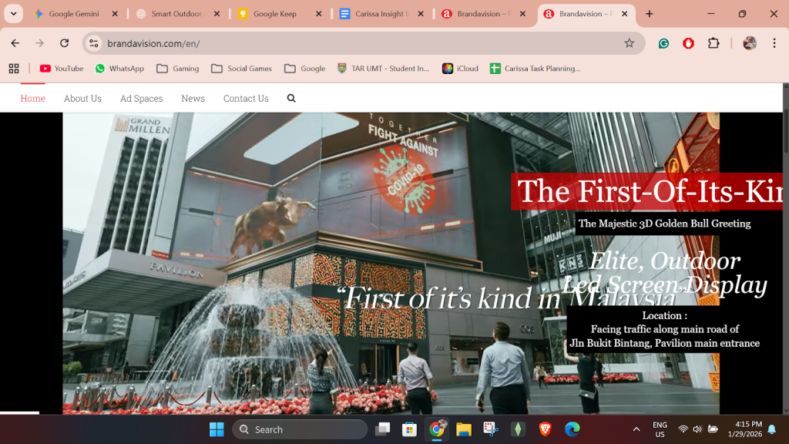Switch to the first Brandavision tab
The image size is (789, 444).
[x=482, y=14]
